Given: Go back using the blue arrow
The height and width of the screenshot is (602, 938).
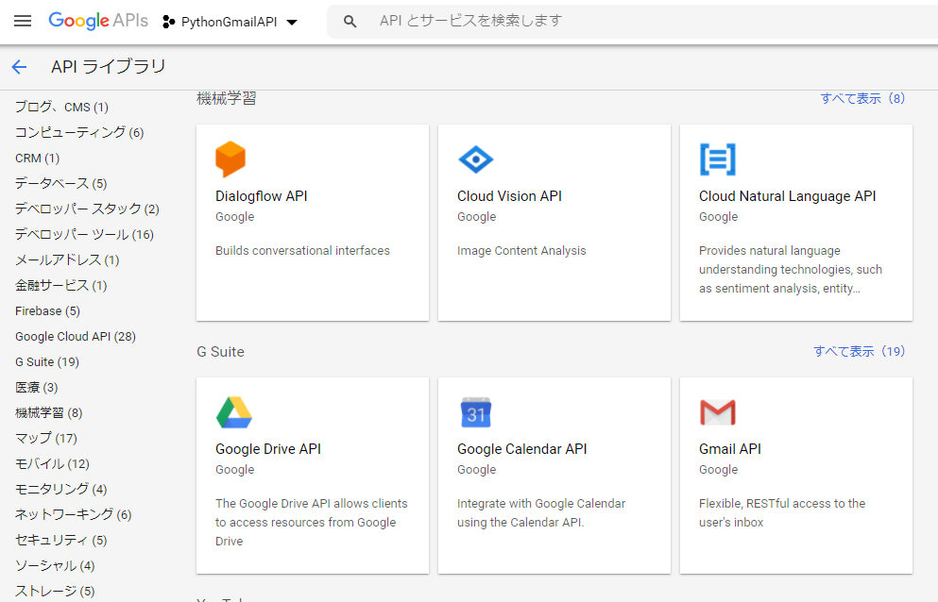Looking at the screenshot, I should point(19,67).
